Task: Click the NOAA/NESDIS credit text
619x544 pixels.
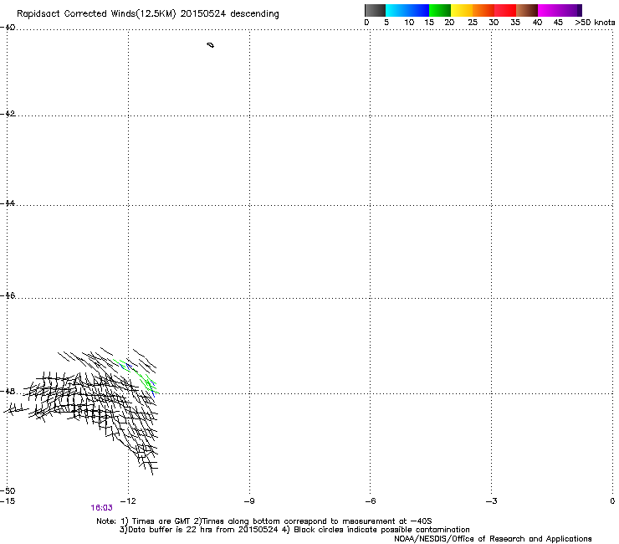Action: coord(493,539)
